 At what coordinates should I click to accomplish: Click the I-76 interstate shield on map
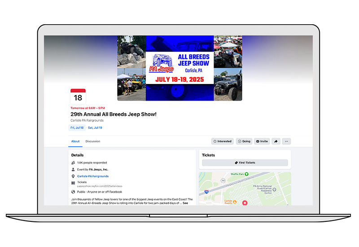pyautogui.click(x=206, y=192)
